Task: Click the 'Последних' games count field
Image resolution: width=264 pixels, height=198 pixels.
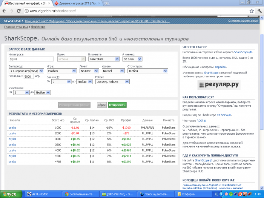Action: 29,77
